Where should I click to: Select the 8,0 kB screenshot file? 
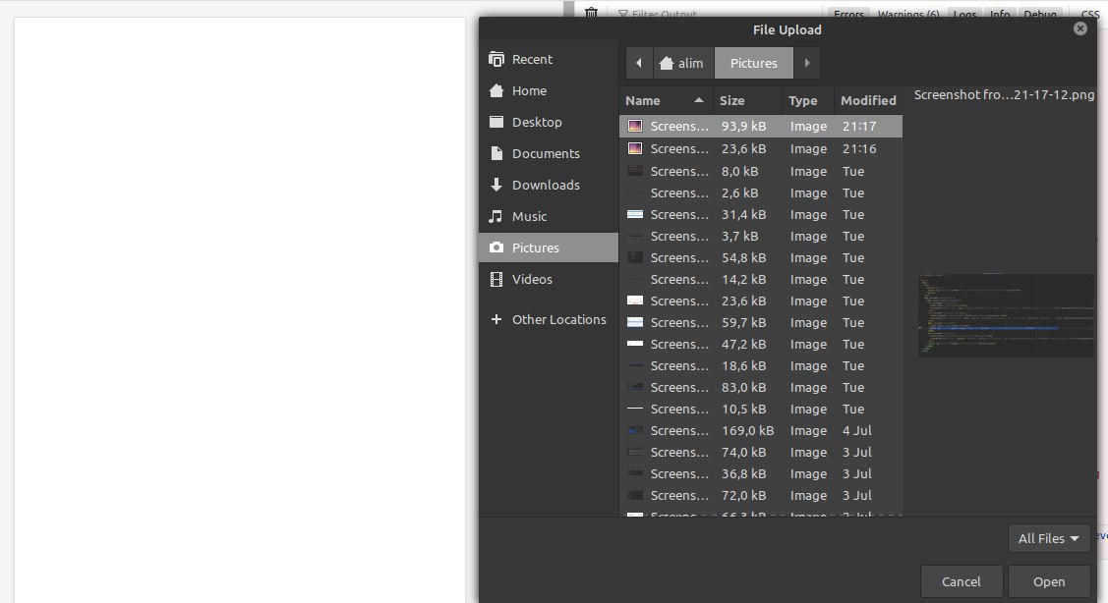pyautogui.click(x=761, y=171)
